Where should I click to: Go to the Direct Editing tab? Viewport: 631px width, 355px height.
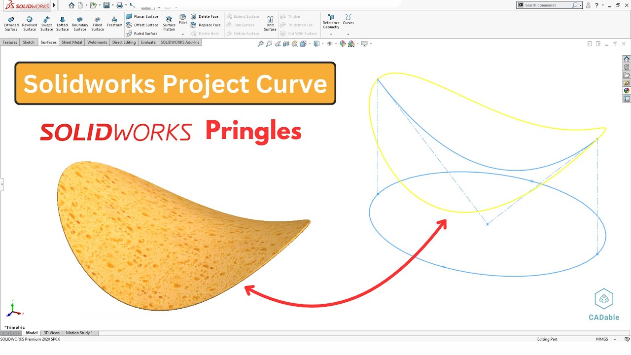click(x=124, y=42)
